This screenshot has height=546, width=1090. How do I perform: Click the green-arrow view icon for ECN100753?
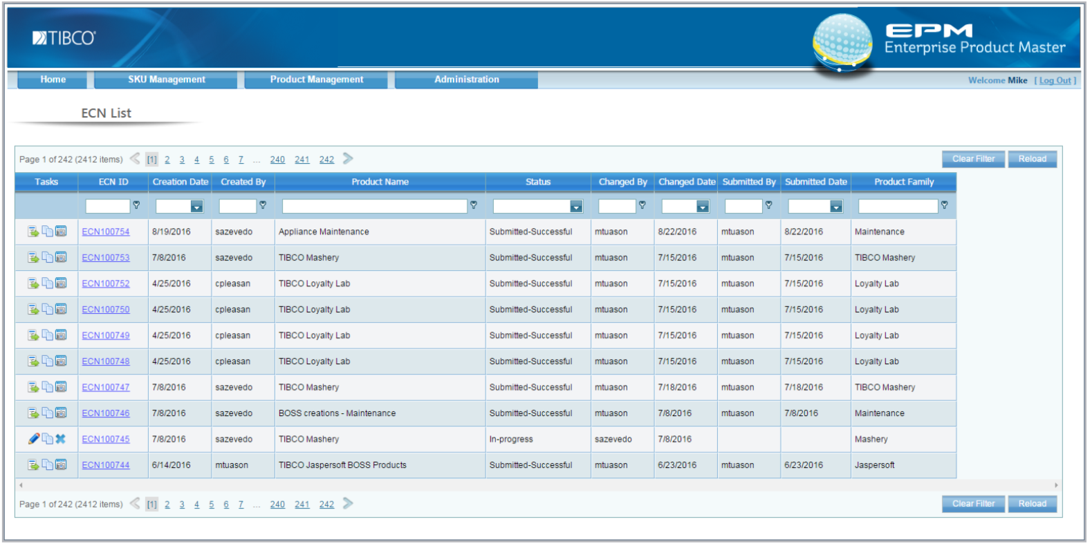33,258
